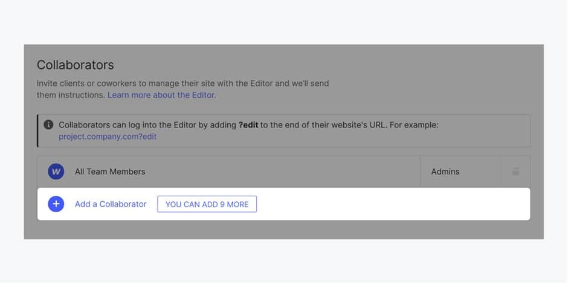Select the All Team Members row label
Viewport: 568px width, 284px height.
(110, 172)
